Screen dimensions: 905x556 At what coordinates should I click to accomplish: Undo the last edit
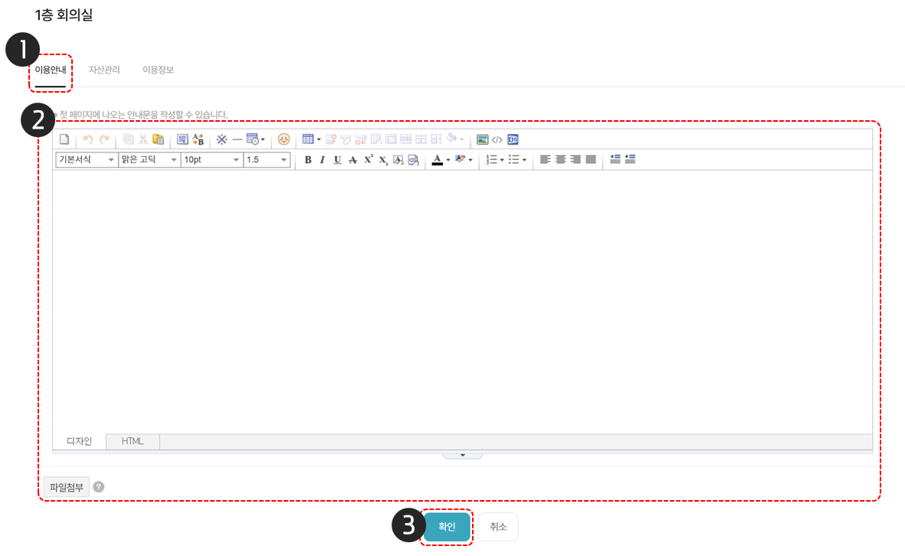point(87,139)
